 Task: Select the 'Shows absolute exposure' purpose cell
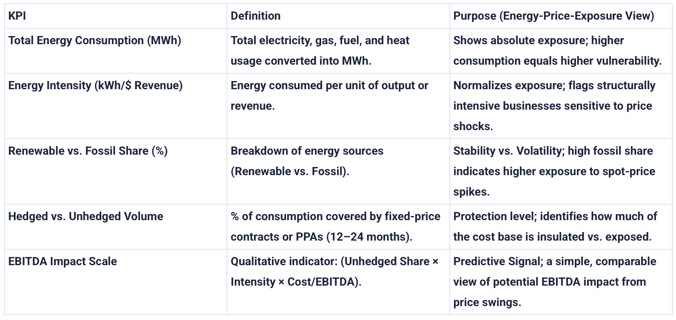[x=557, y=50]
